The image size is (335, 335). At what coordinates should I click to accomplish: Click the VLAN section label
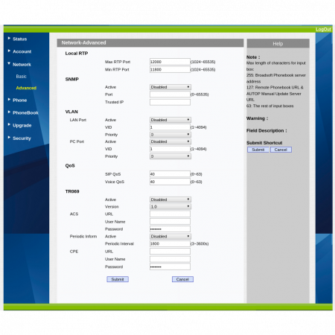click(71, 112)
